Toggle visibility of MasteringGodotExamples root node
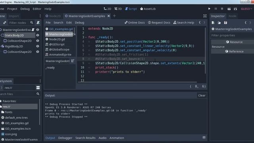Screen dimensions: 254x143 point(38,30)
